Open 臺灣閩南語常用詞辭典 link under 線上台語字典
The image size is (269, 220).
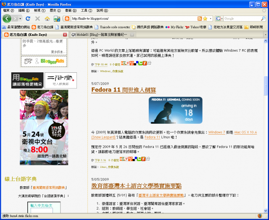coord(49,188)
